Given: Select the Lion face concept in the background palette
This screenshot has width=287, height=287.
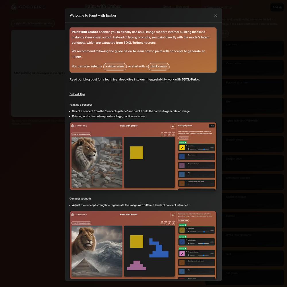Looking at the screenshot, I should (253, 49).
